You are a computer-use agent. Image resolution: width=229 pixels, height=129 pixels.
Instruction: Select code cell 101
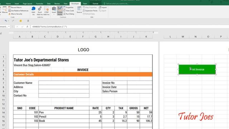[32, 112]
